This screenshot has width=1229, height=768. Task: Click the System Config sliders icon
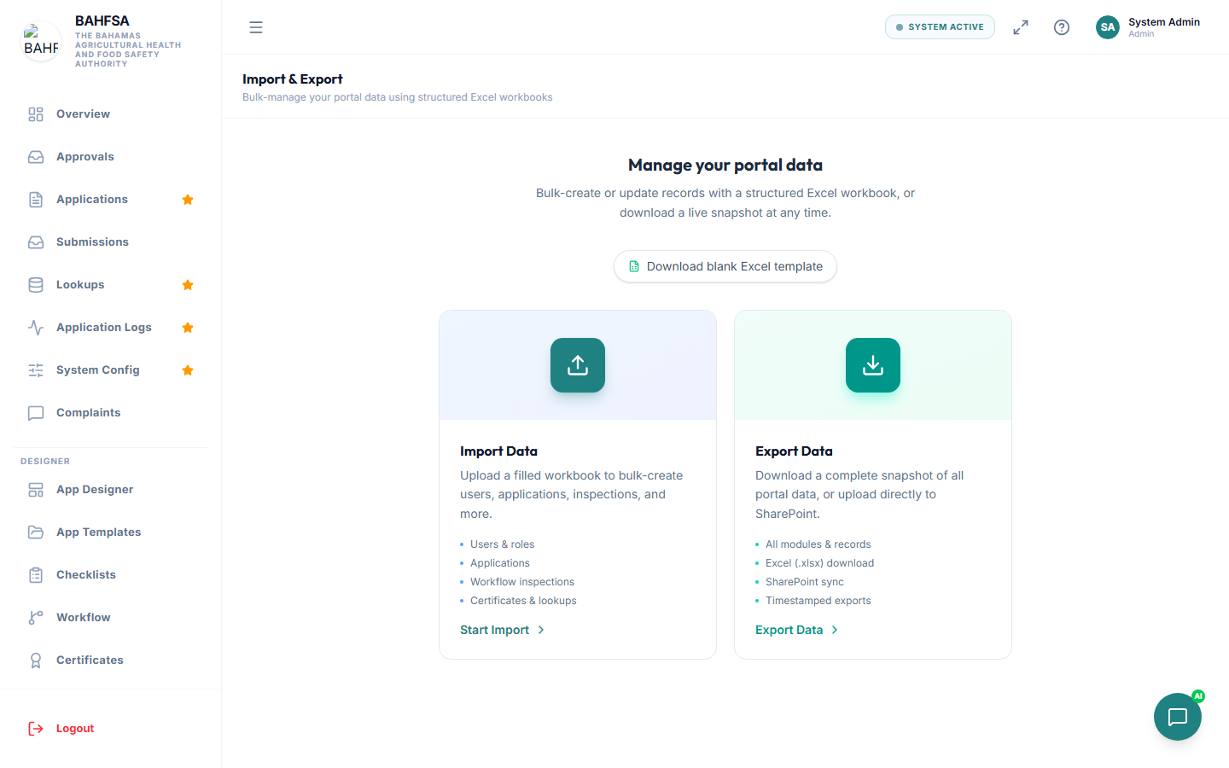pos(36,370)
